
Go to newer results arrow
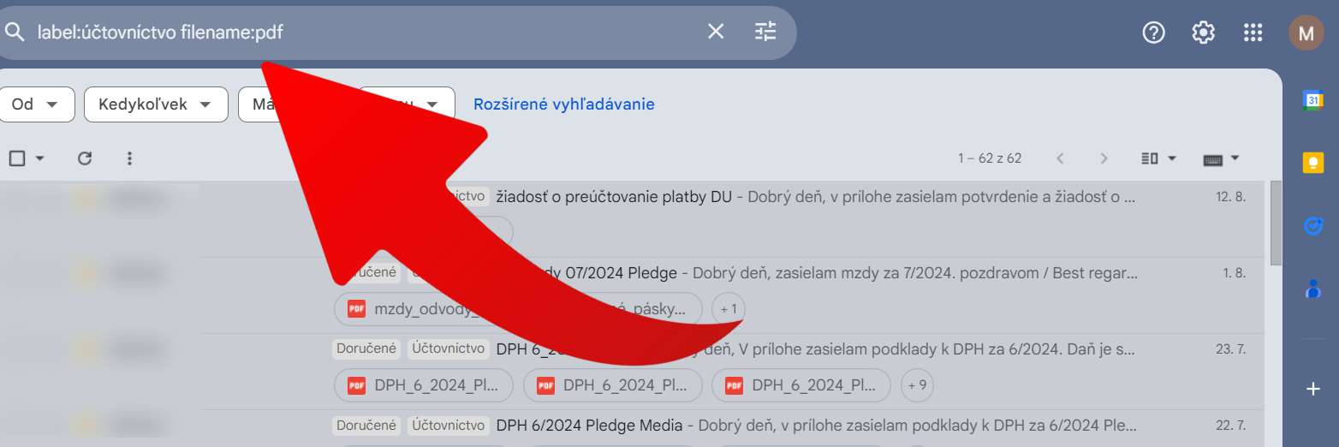point(1060,158)
